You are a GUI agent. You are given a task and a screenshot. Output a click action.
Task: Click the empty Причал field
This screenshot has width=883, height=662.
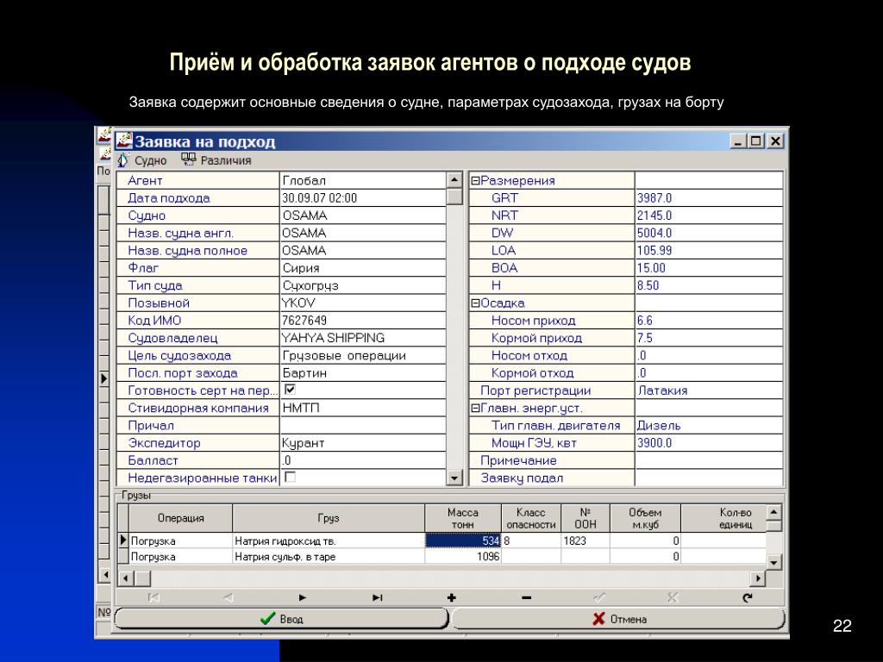(363, 425)
